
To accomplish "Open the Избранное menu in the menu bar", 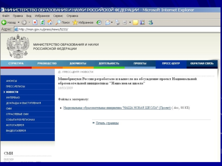I will (x=42, y=16).
